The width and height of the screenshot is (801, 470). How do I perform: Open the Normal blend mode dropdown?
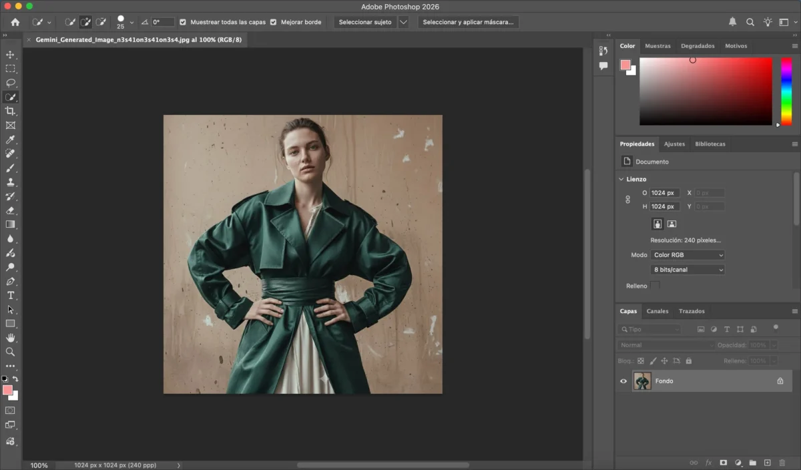tap(665, 344)
